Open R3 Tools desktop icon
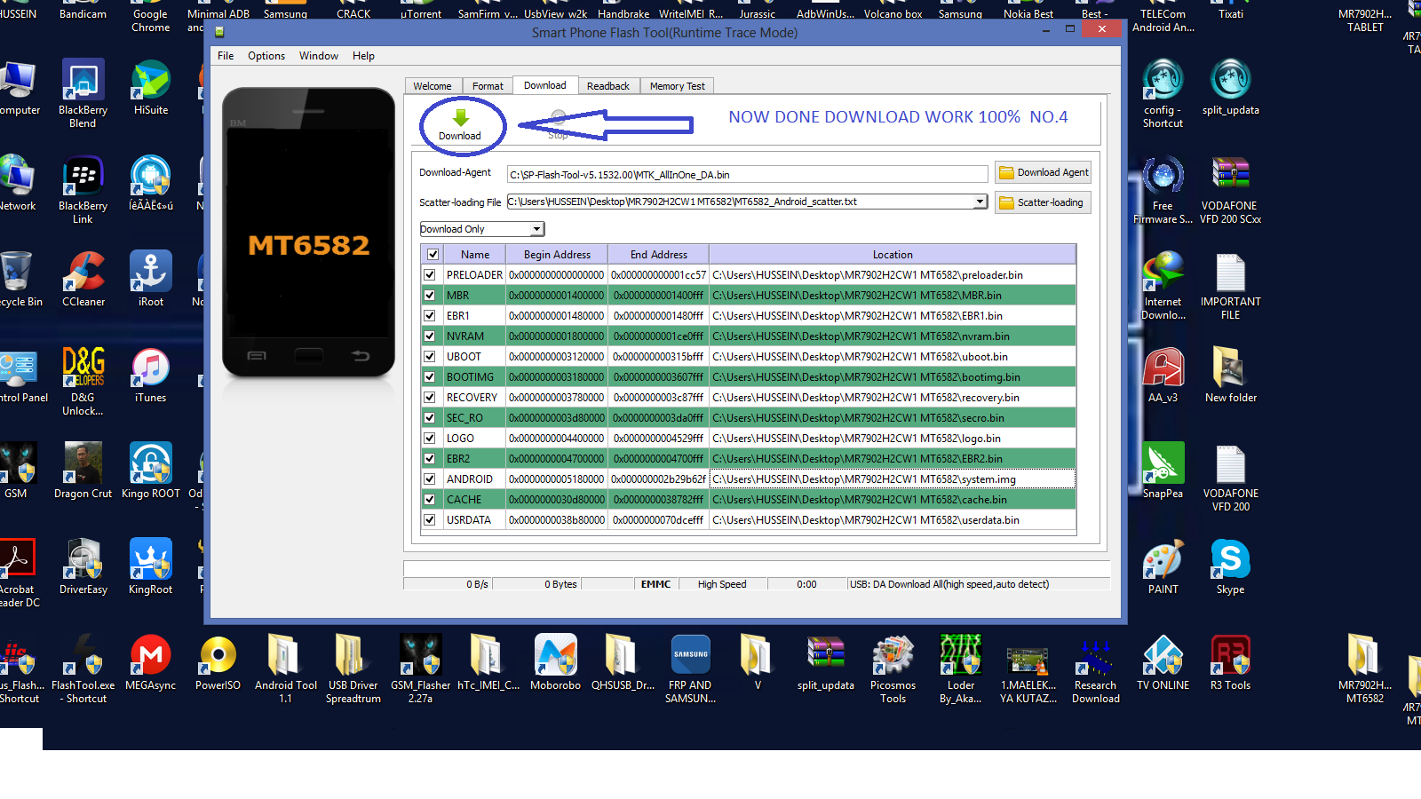The height and width of the screenshot is (799, 1421). (1230, 662)
